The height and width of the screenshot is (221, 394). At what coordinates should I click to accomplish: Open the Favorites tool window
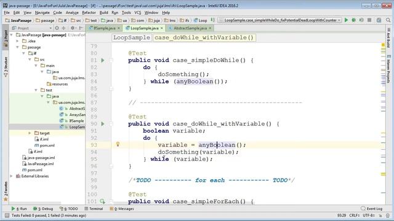[x=6, y=192]
